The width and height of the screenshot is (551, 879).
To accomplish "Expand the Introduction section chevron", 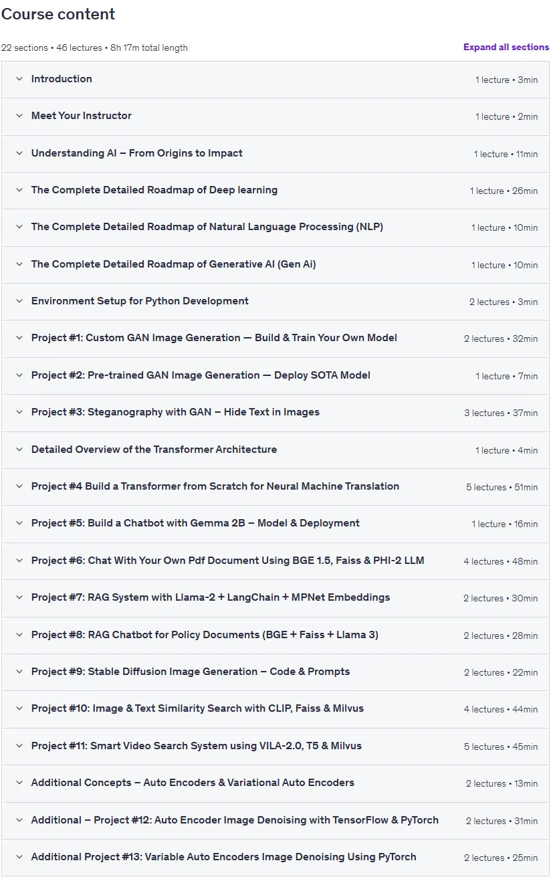I will [19, 79].
